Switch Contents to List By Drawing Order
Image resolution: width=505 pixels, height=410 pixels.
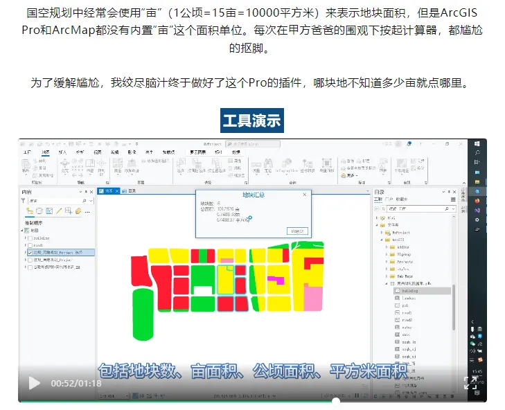click(x=30, y=211)
